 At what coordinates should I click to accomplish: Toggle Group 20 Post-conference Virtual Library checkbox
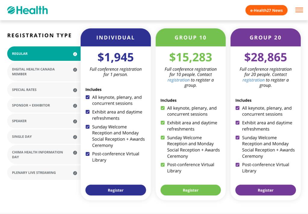point(238,164)
